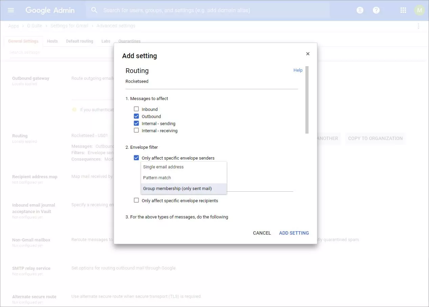Open the hamburger main menu

11,10
